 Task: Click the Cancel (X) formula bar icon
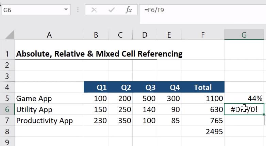(x=94, y=10)
